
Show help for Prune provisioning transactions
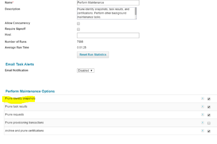click(x=203, y=123)
